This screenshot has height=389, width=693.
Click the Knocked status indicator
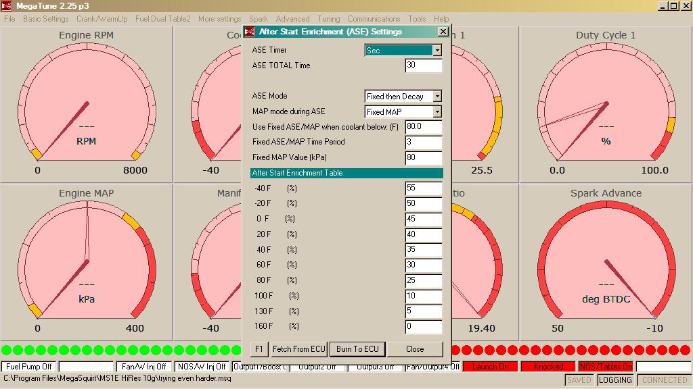(x=548, y=367)
